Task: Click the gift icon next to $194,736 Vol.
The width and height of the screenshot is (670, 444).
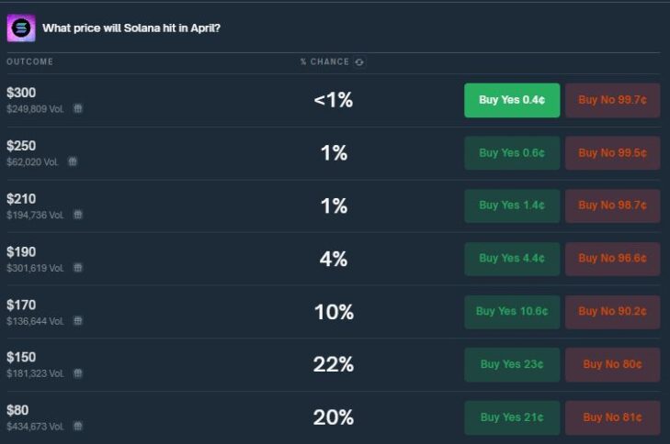Action: point(78,215)
